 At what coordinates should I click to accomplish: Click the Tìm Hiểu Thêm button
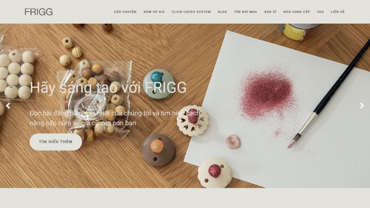coord(55,142)
